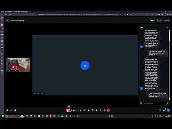Toggle the camera button in call controls
This screenshot has width=172, height=129.
click(74, 110)
